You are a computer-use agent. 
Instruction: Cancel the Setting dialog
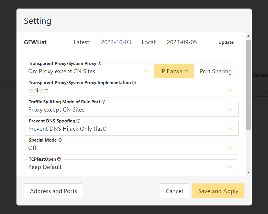pyautogui.click(x=174, y=191)
